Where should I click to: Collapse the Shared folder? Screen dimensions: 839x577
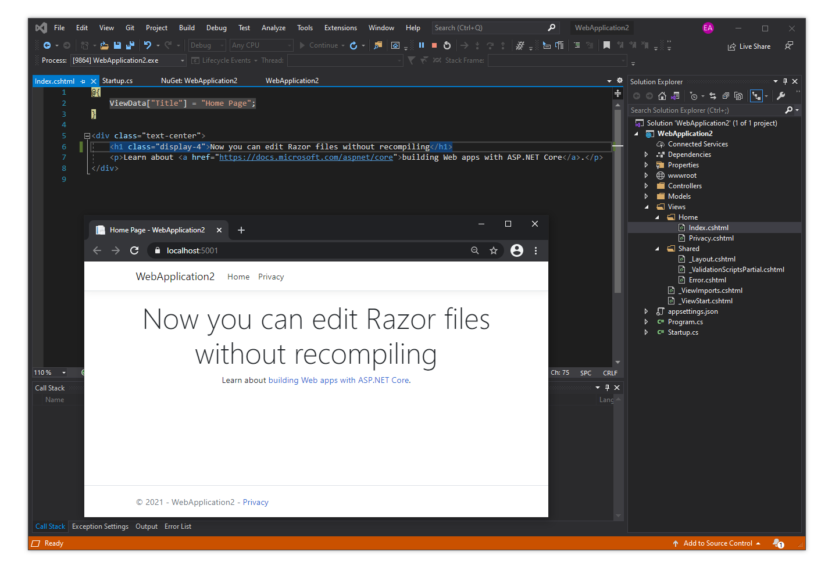click(657, 249)
